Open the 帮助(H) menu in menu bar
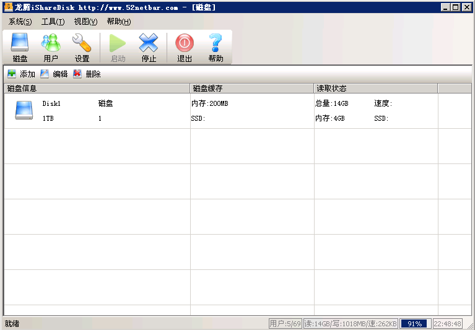Image resolution: width=475 pixels, height=330 pixels. (118, 22)
